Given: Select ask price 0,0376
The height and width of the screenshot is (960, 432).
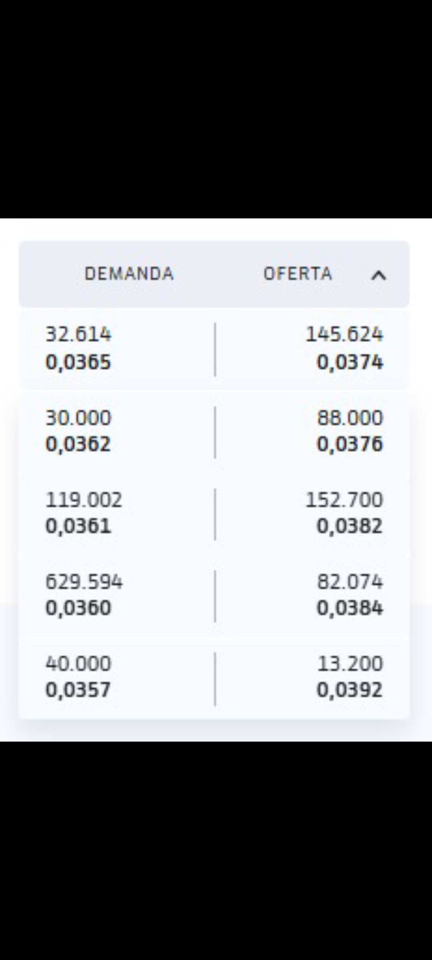Looking at the screenshot, I should coord(350,444).
